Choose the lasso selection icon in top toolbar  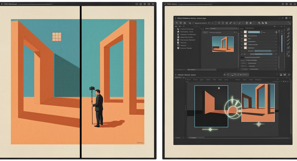pos(234,23)
